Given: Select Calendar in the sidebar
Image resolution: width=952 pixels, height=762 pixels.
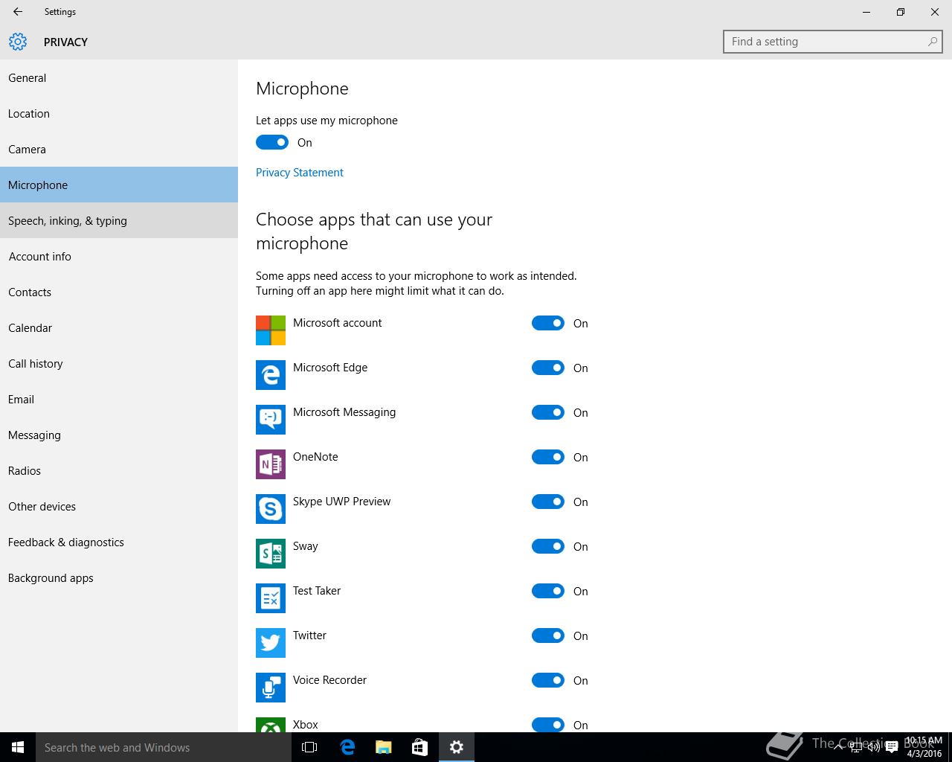Looking at the screenshot, I should 119,327.
